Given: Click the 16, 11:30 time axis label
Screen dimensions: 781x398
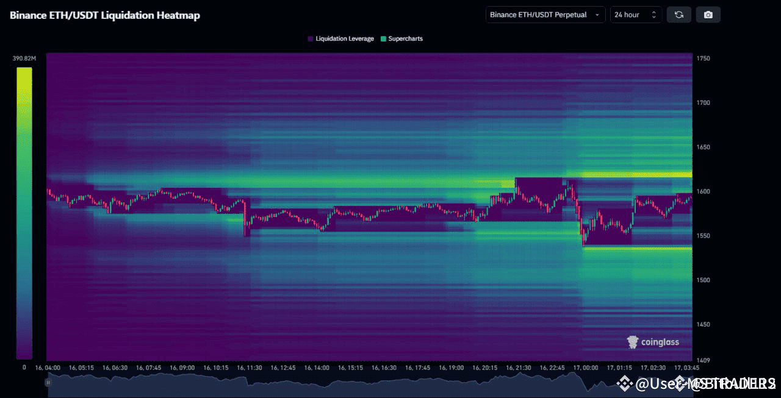Looking at the screenshot, I should (250, 368).
